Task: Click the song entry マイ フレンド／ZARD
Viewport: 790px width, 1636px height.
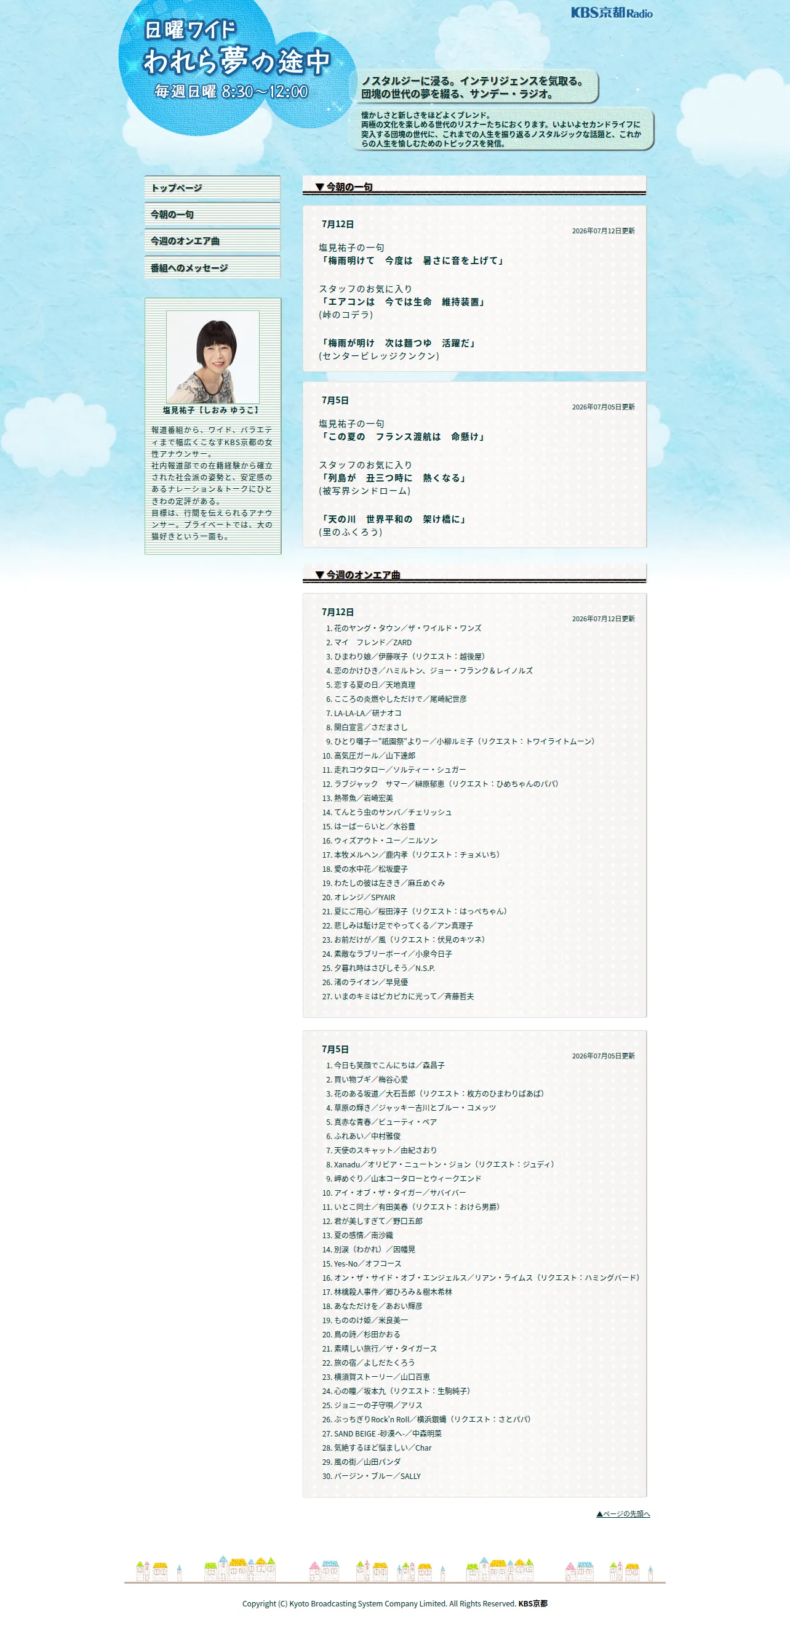Action: coord(373,642)
